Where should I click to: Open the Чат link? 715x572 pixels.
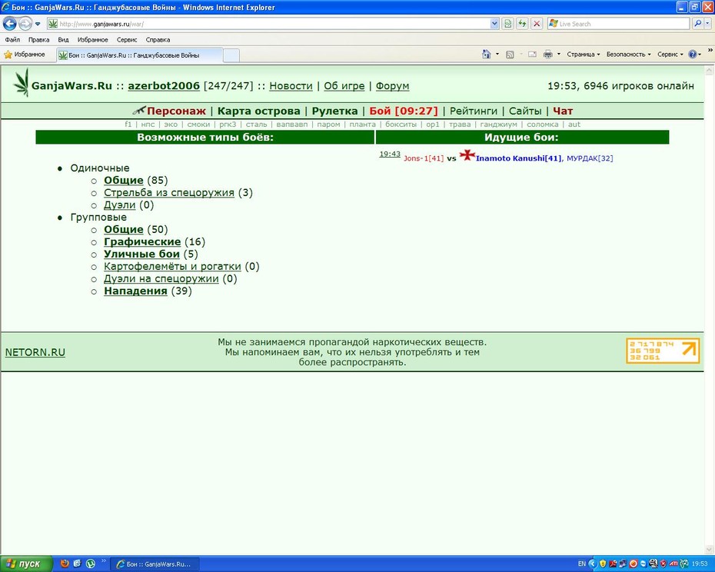click(563, 111)
